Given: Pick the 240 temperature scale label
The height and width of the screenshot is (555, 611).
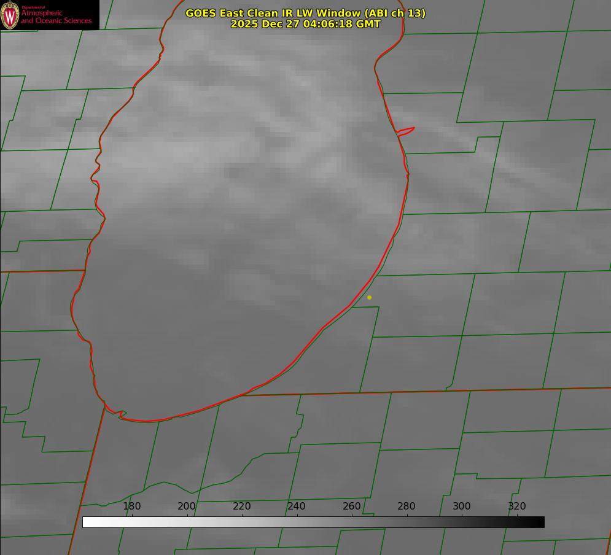Looking at the screenshot, I should [297, 506].
